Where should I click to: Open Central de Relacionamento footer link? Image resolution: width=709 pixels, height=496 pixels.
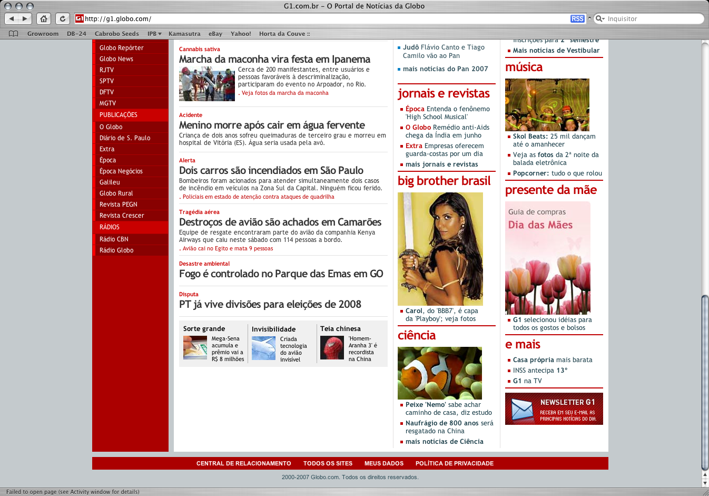pyautogui.click(x=243, y=463)
